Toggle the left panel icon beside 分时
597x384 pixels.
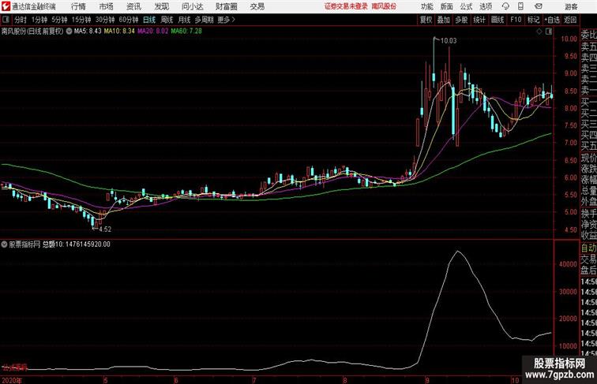tap(6, 20)
